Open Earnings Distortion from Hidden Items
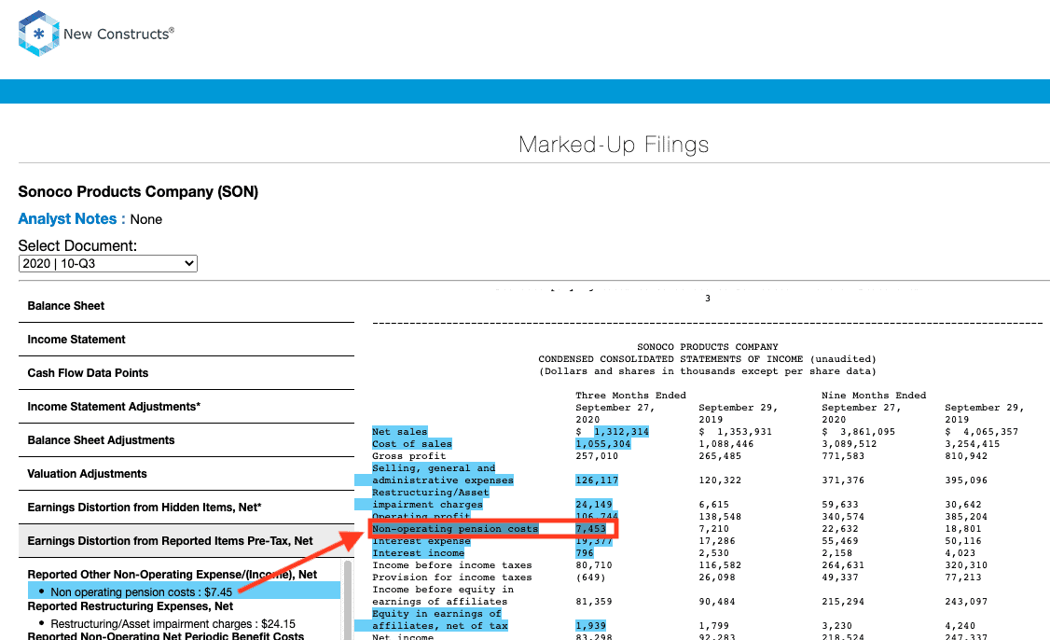The image size is (1050, 640). coord(187,507)
